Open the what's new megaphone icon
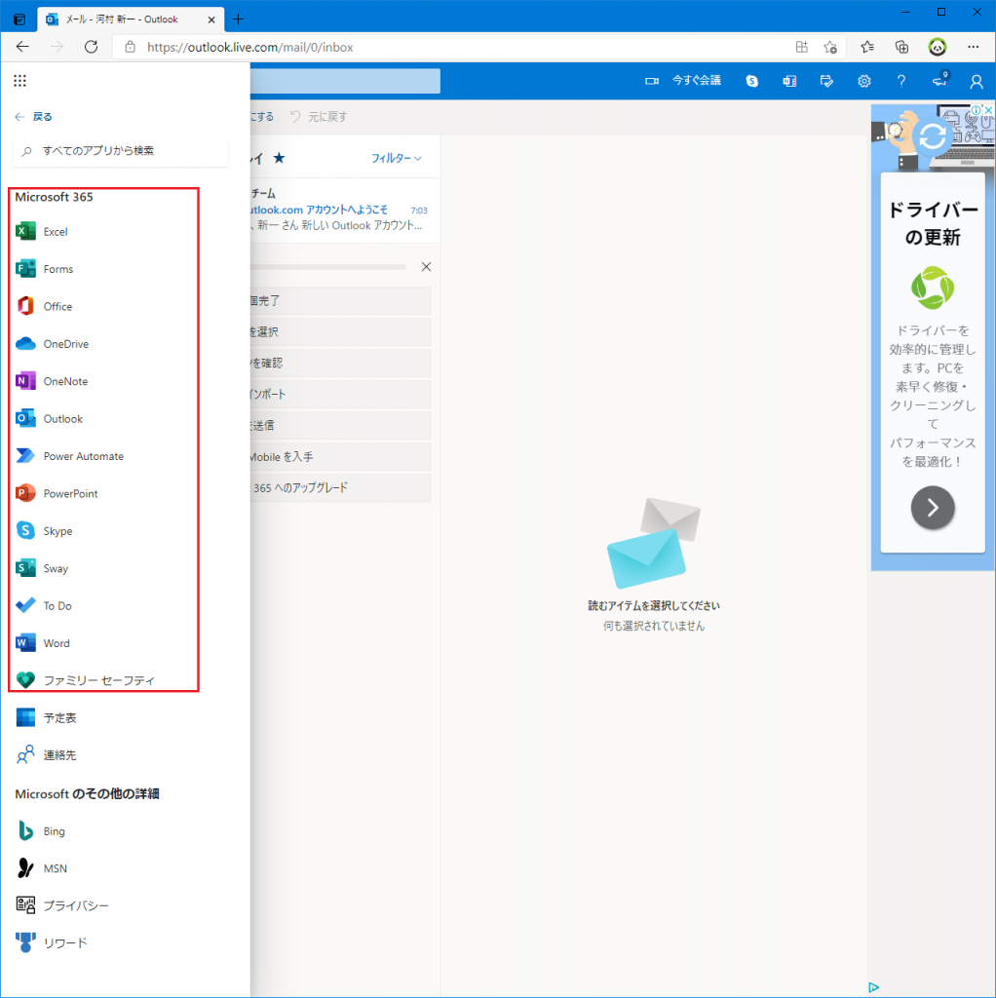The width and height of the screenshot is (996, 998). tap(939, 81)
